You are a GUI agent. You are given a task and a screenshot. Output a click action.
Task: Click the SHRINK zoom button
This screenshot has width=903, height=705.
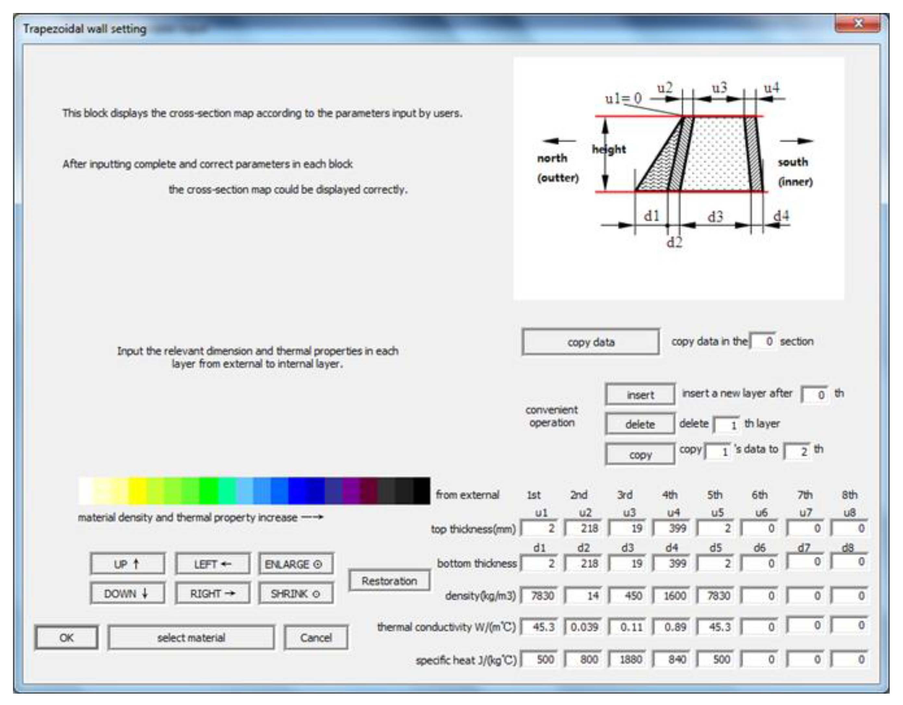(295, 593)
